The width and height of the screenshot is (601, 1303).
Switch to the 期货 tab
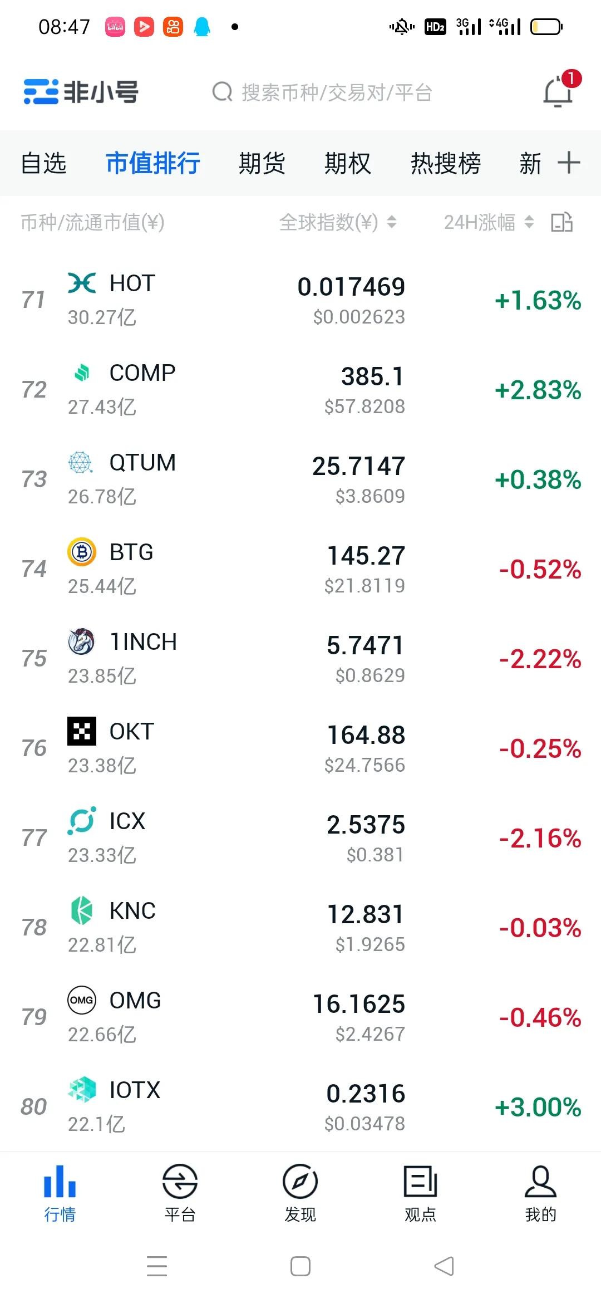(262, 163)
